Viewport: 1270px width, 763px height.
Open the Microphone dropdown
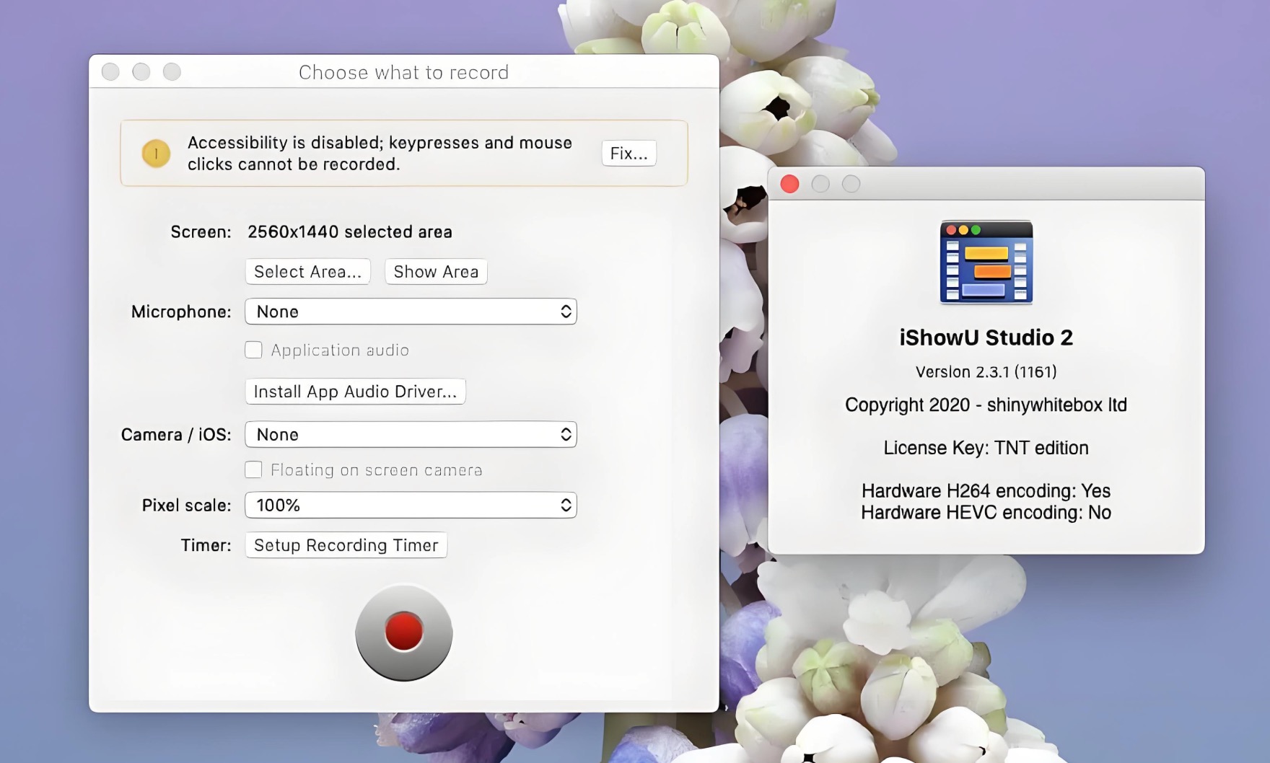[411, 312]
